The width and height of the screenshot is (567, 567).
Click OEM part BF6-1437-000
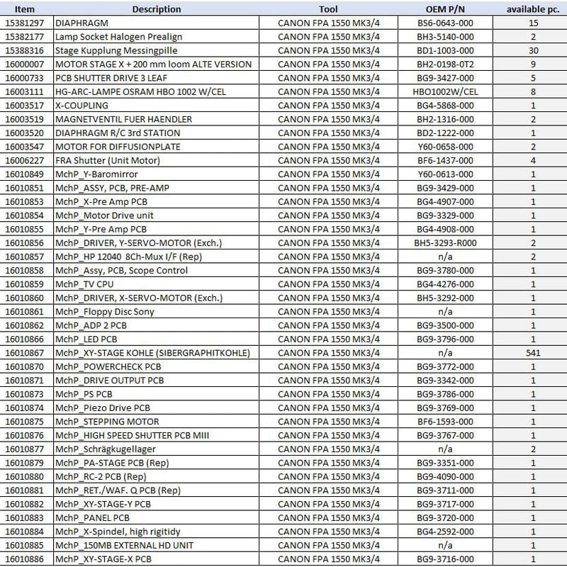pos(445,160)
